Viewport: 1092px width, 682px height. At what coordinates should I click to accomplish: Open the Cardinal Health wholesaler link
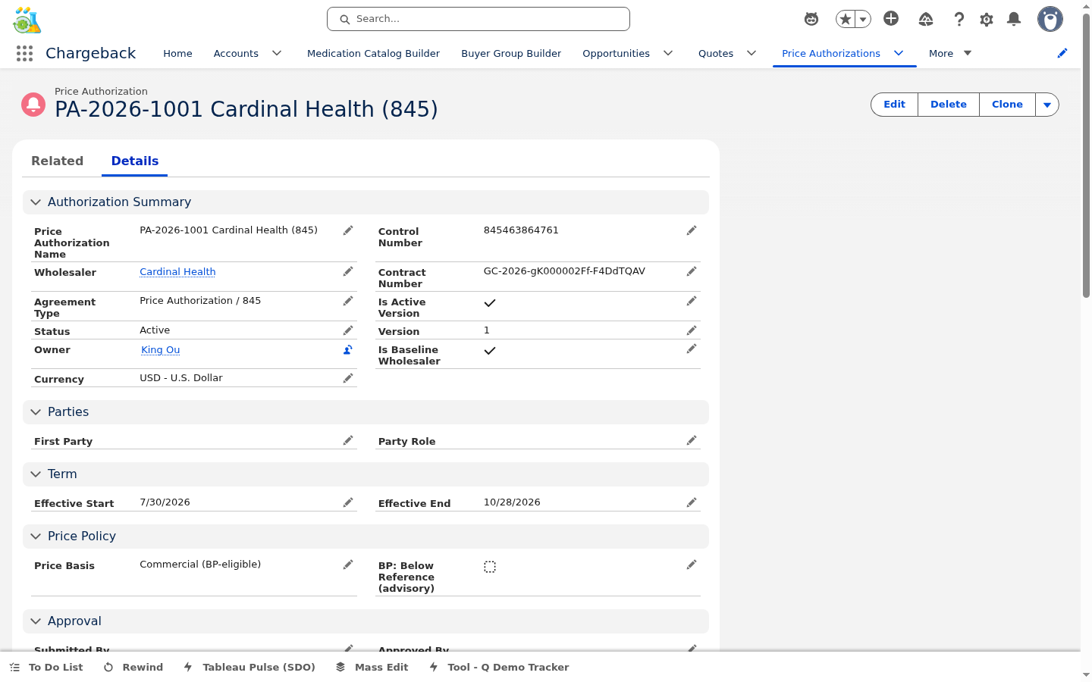click(x=177, y=272)
